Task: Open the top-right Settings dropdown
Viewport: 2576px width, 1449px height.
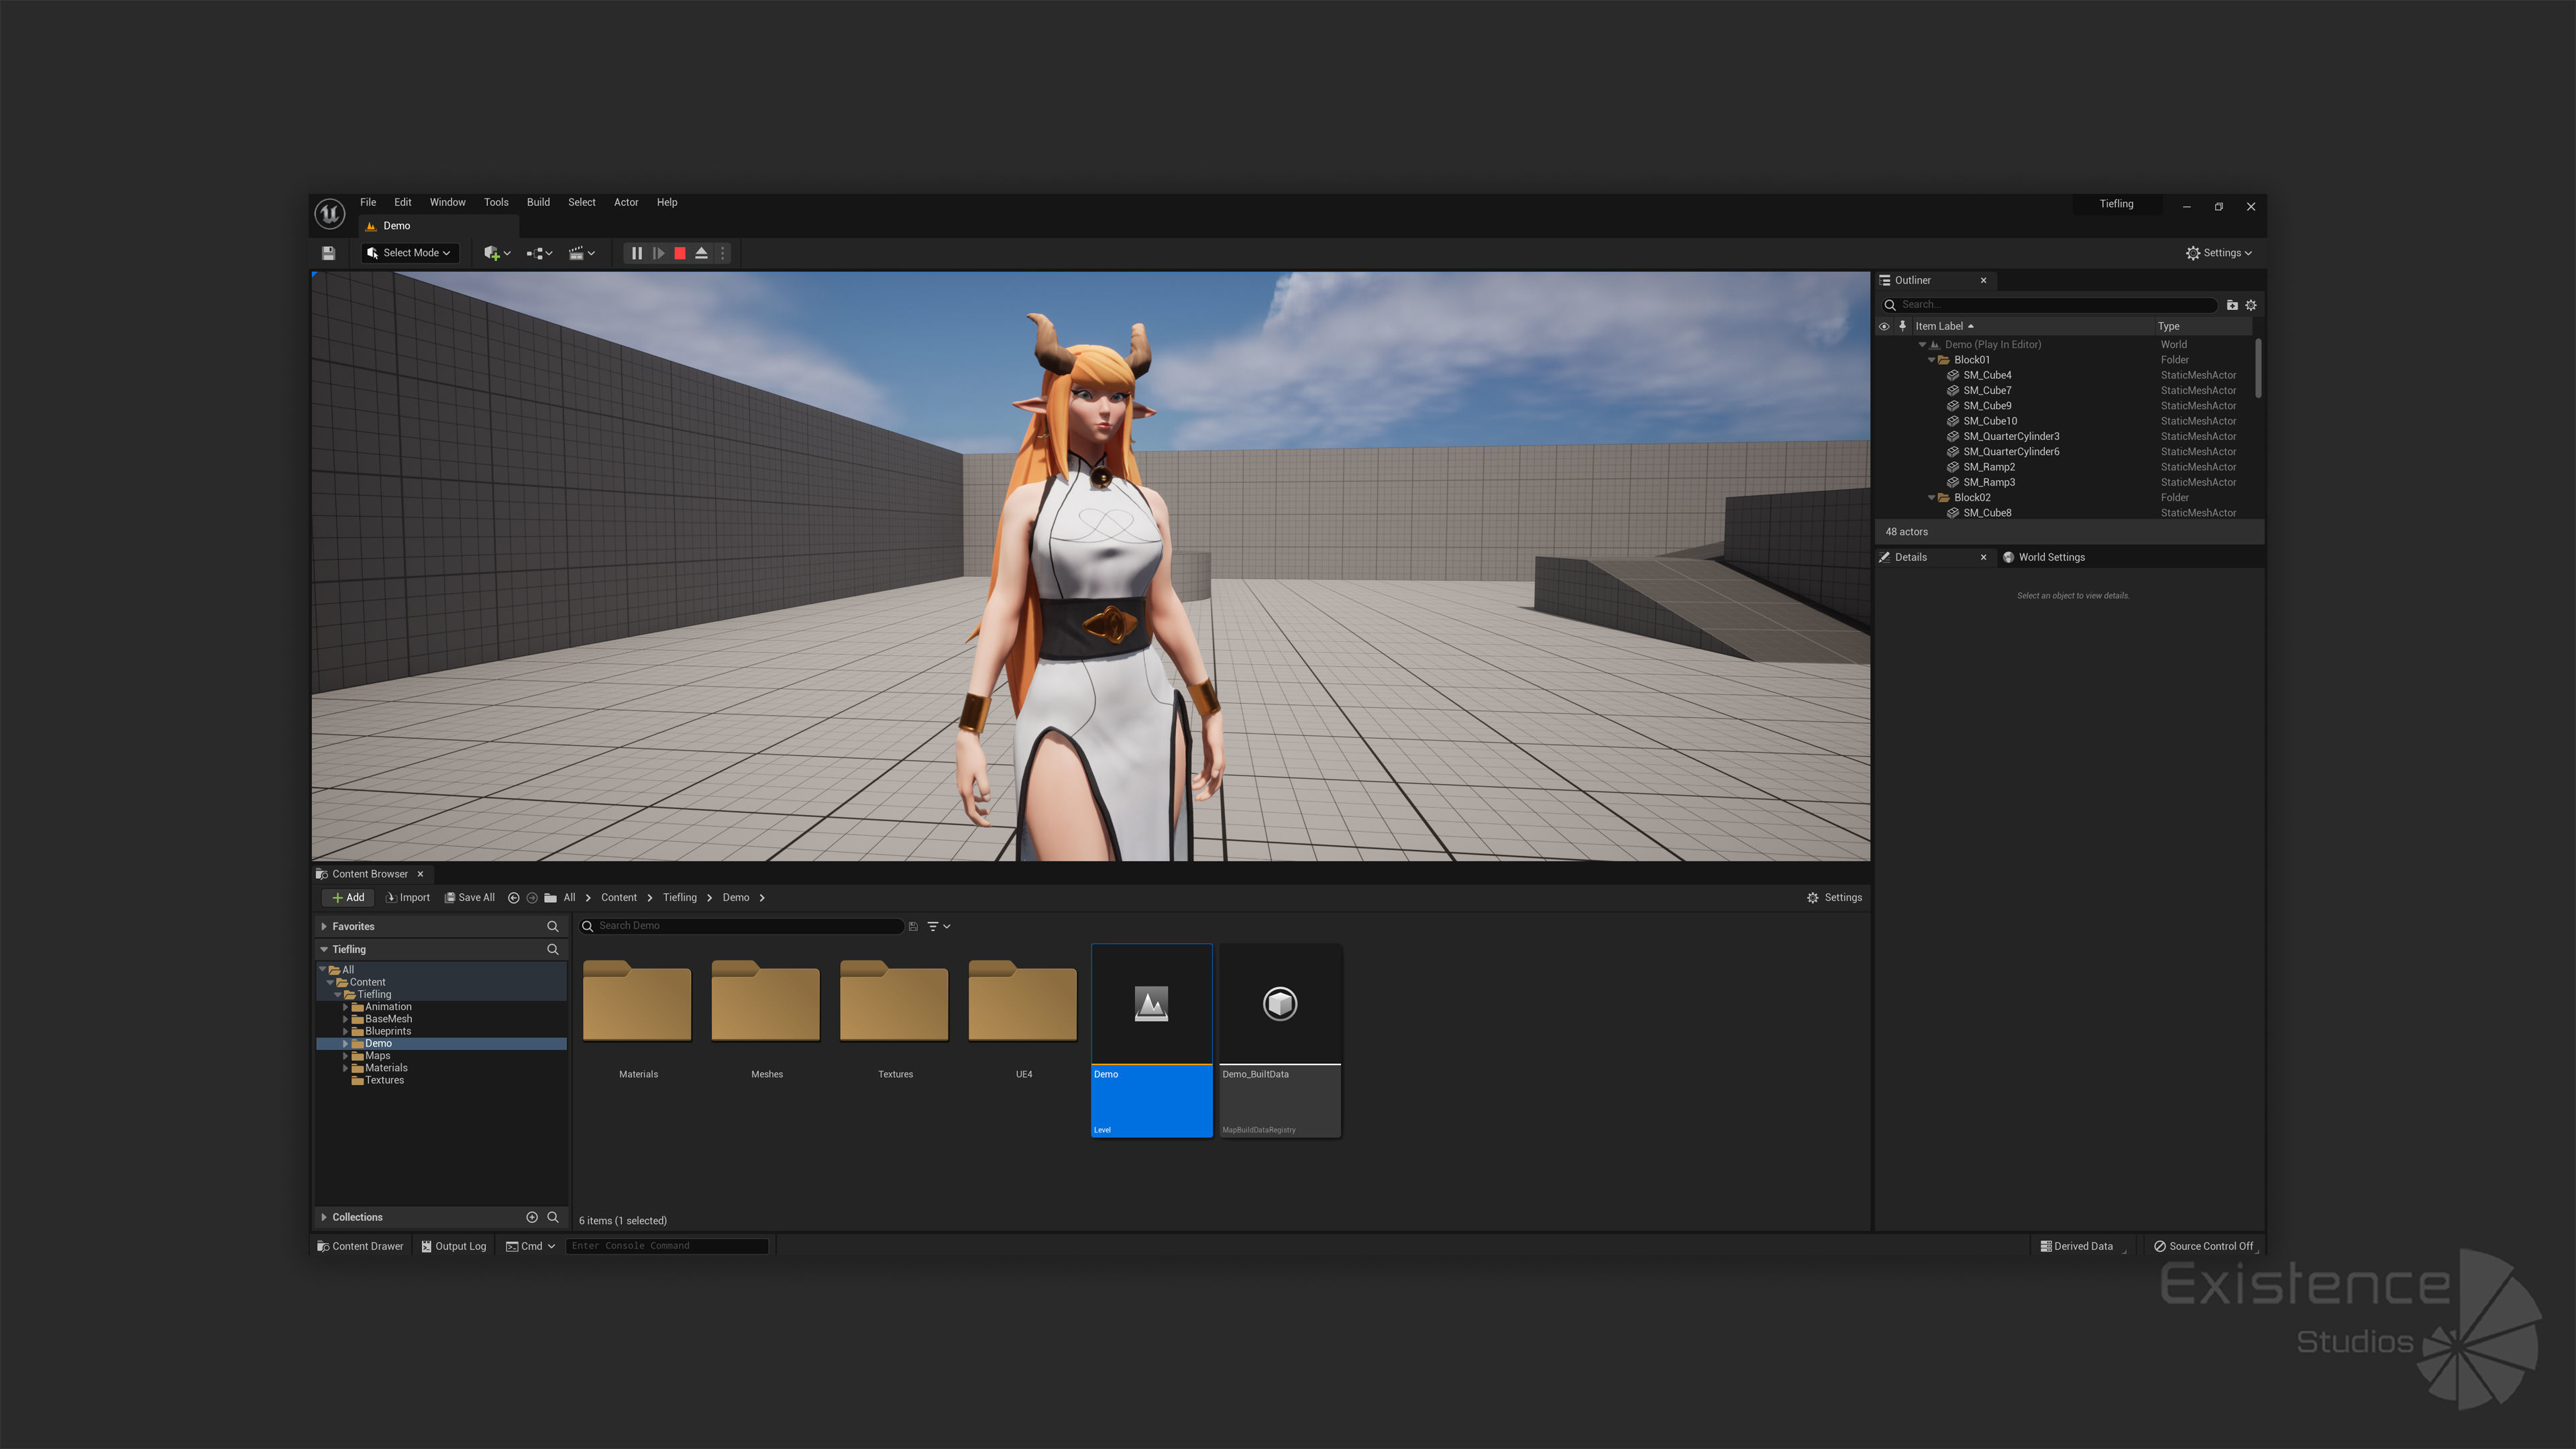Action: 2218,253
